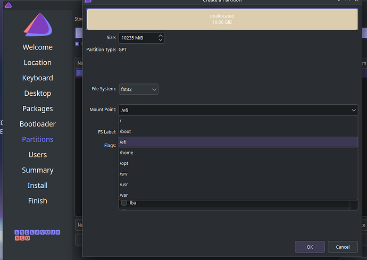Select the /srv mount point option
Image resolution: width=367 pixels, height=260 pixels.
[x=238, y=174]
